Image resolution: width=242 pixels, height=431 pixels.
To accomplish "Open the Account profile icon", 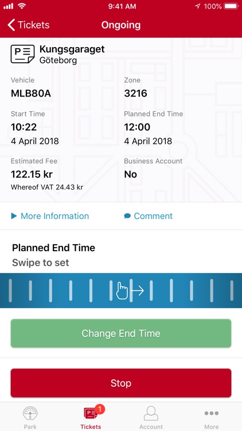I will 151,414.
